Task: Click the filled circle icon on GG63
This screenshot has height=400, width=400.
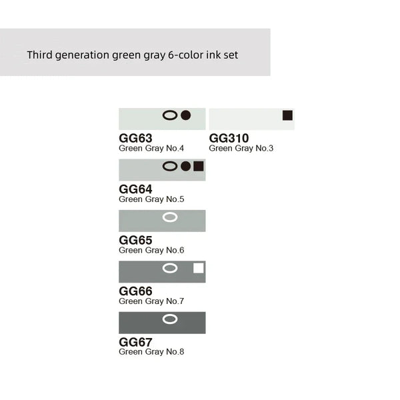Action: coord(186,115)
